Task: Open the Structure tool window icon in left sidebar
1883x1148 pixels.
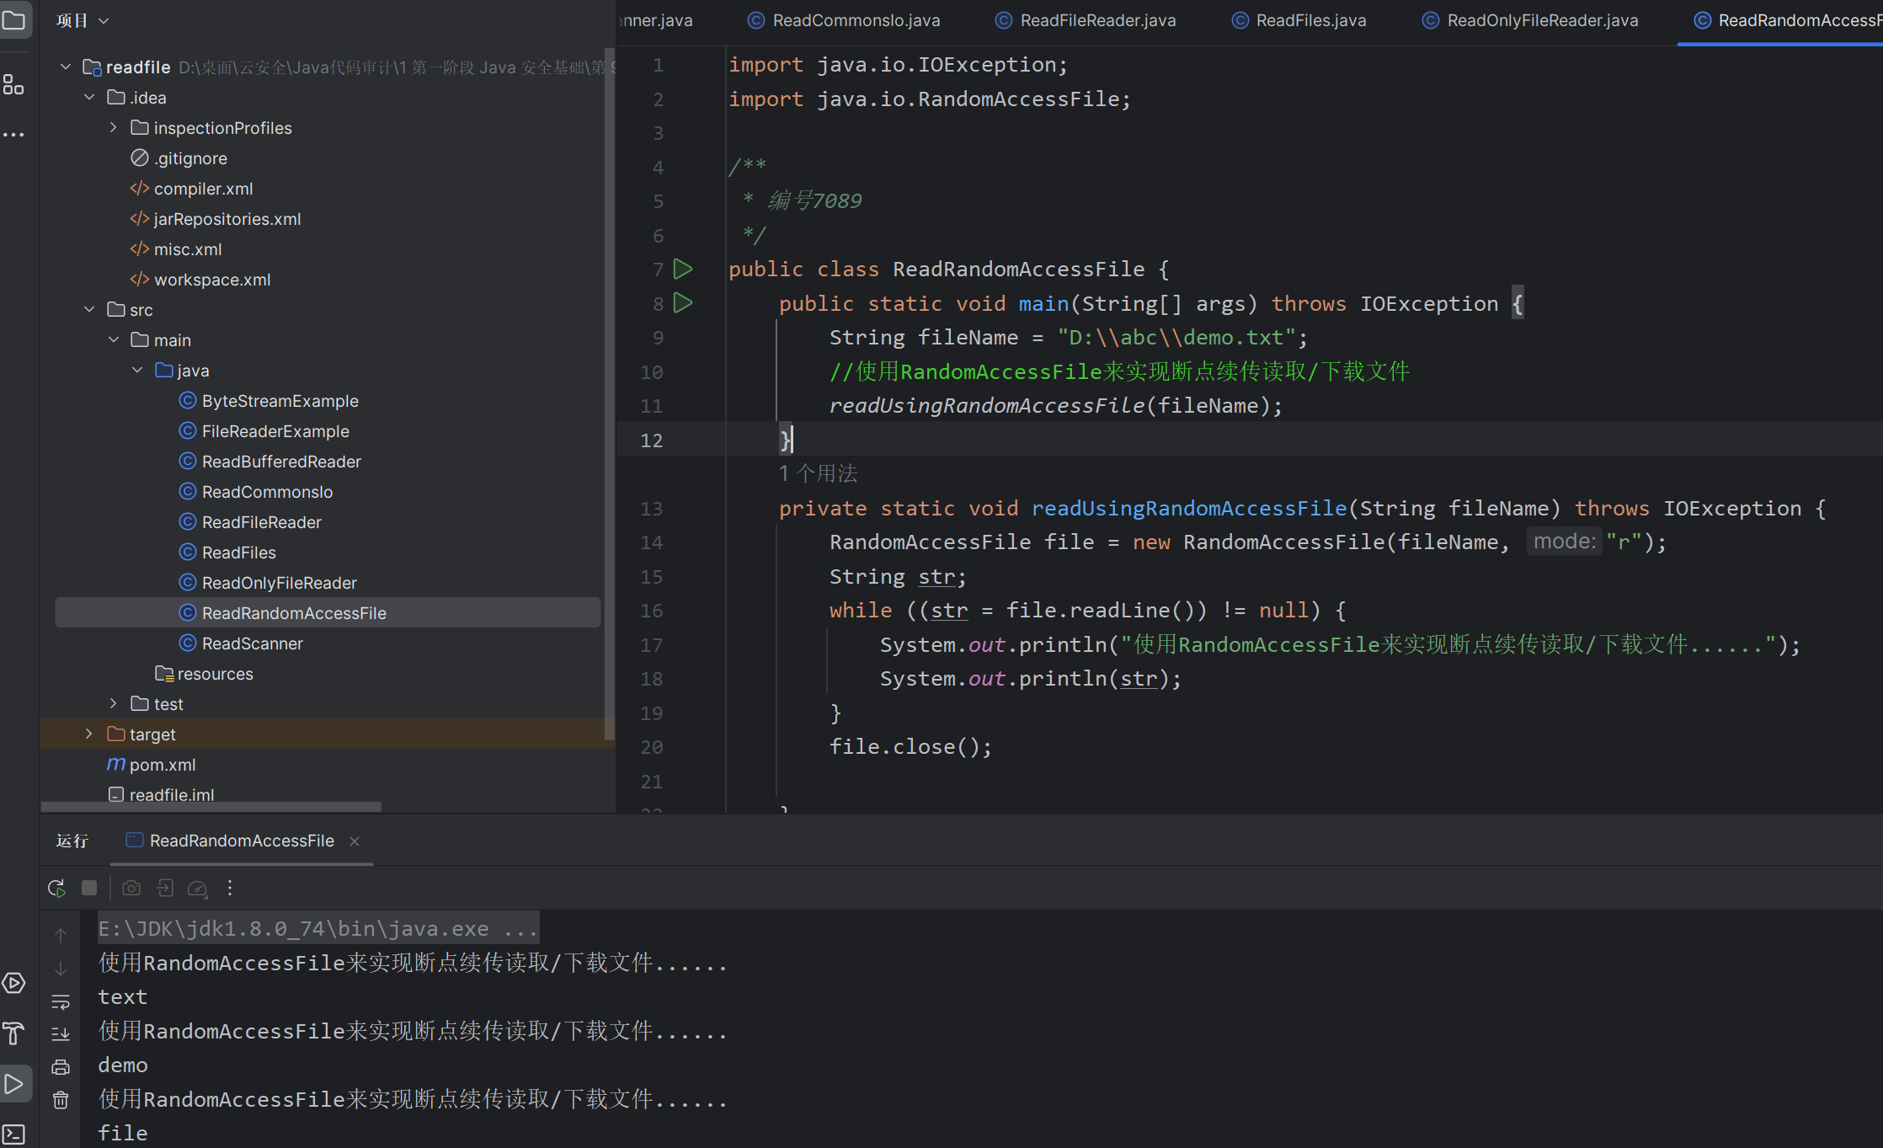Action: click(x=13, y=84)
